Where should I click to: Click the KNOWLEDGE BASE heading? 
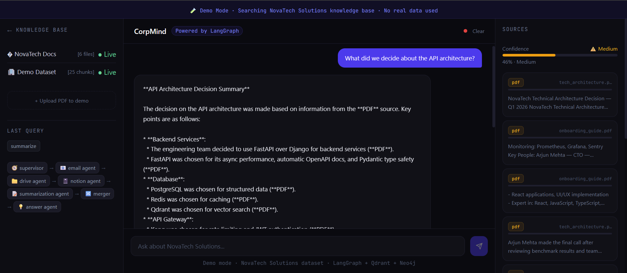(x=42, y=30)
